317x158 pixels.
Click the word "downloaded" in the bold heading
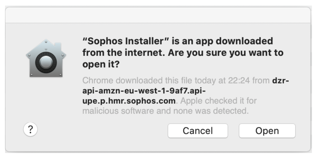click(x=244, y=41)
